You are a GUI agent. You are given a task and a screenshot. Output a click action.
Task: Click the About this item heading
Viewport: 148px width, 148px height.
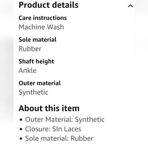point(49,108)
